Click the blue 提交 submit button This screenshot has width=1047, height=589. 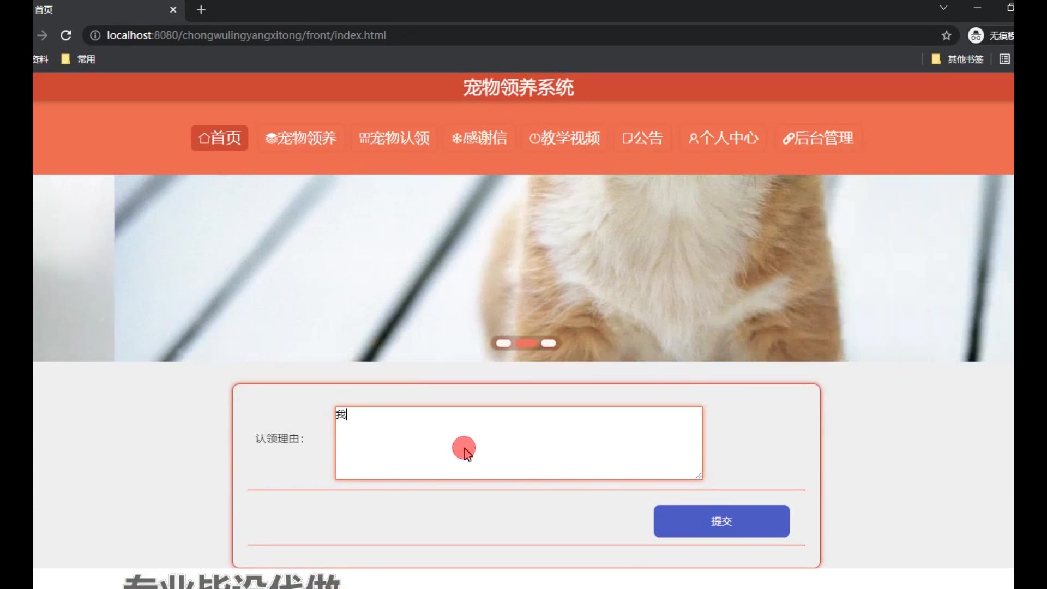721,521
